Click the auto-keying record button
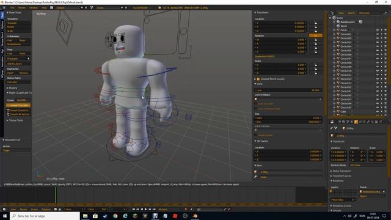391x220 pixels. [186, 209]
